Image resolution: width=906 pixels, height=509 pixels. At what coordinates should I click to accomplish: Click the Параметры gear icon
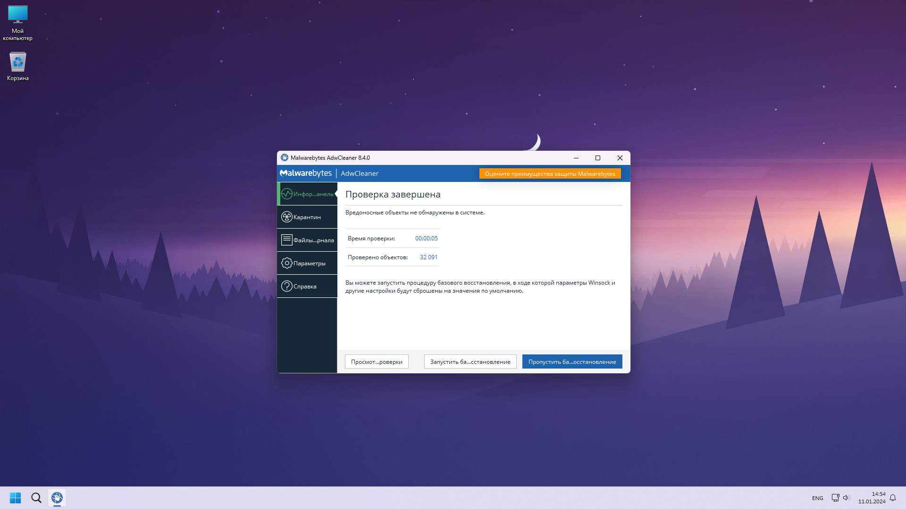click(286, 263)
